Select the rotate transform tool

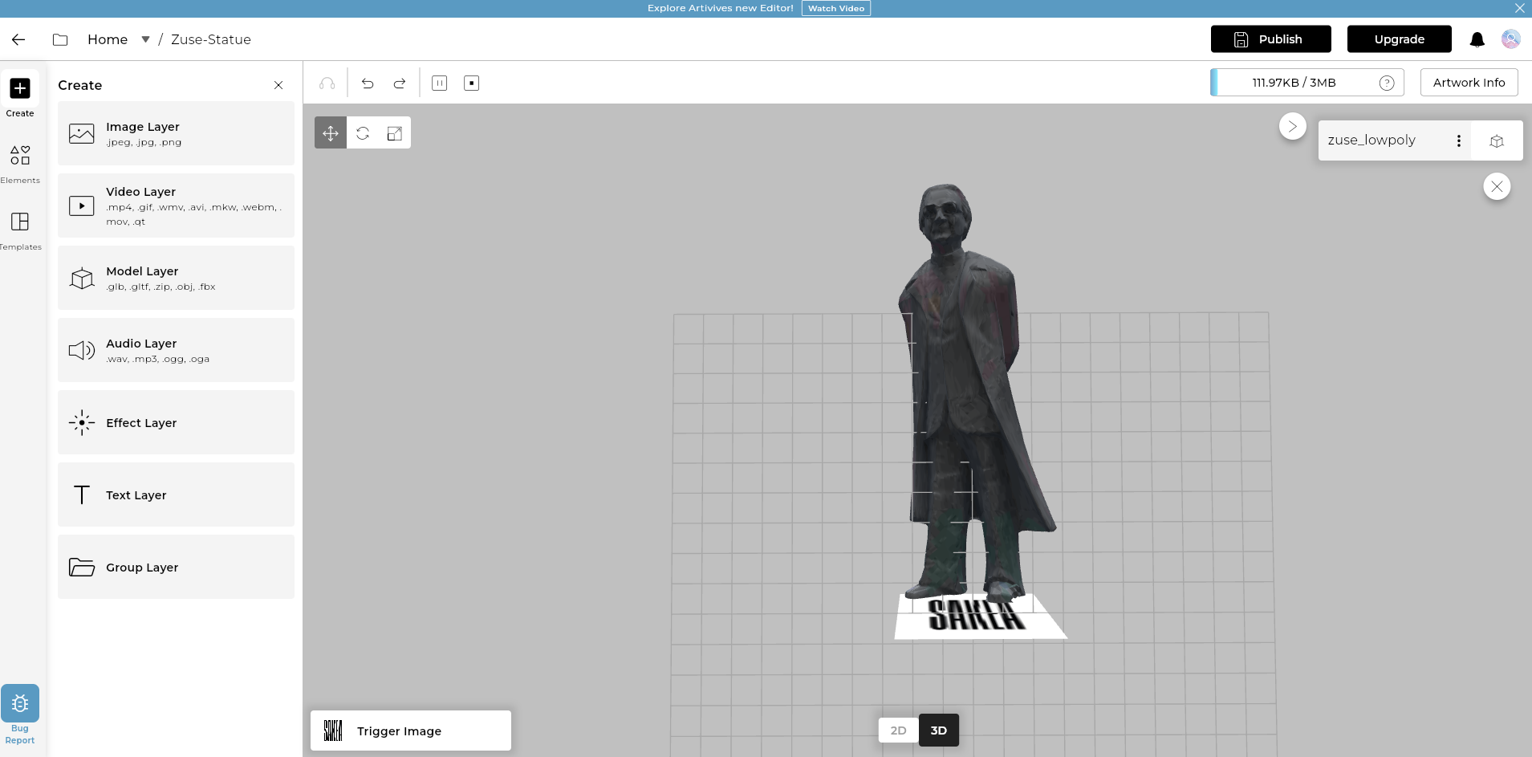coord(363,133)
